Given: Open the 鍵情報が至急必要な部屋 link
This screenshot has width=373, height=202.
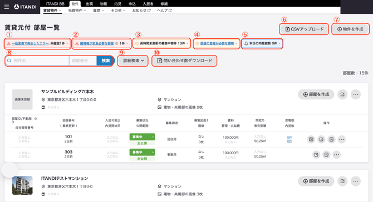Looking at the screenshot, I should [x=96, y=44].
